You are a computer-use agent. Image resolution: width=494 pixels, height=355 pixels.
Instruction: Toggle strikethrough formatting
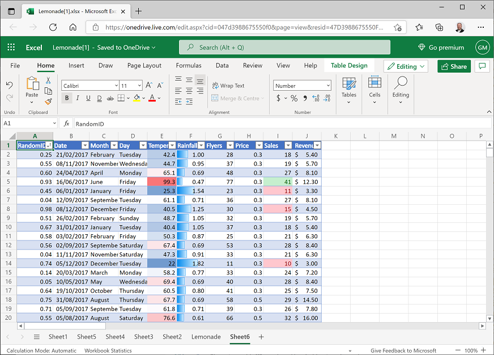tap(110, 98)
